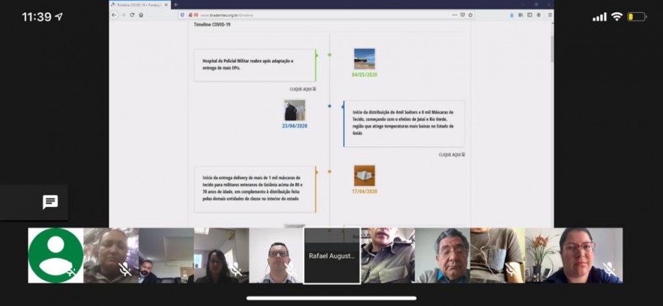This screenshot has width=663, height=306.
Task: Select the Timeline COVID-19 browser tab
Action: point(139,4)
